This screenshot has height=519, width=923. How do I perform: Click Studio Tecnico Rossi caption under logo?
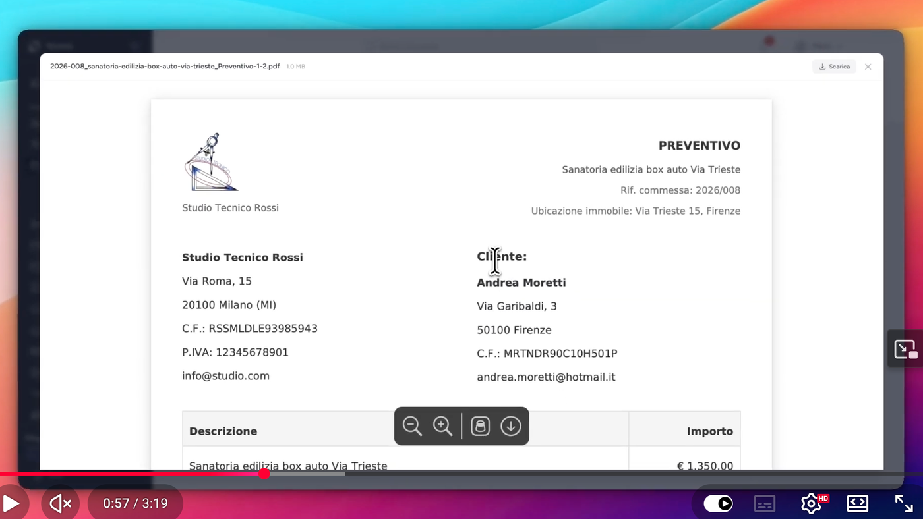pos(230,208)
